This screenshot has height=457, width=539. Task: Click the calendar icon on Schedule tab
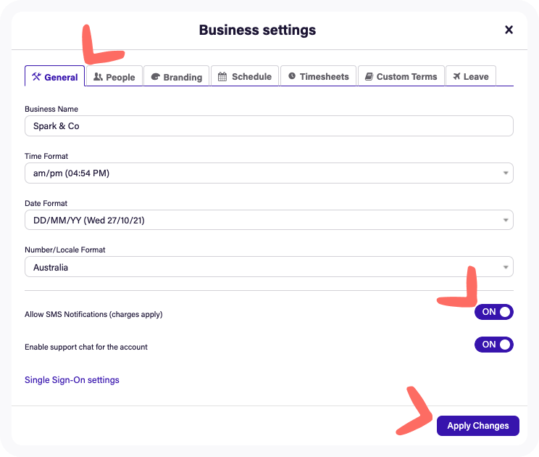pyautogui.click(x=222, y=76)
